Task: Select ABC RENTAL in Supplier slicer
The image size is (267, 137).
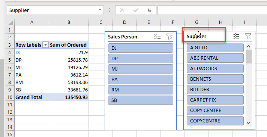Action: click(215, 58)
